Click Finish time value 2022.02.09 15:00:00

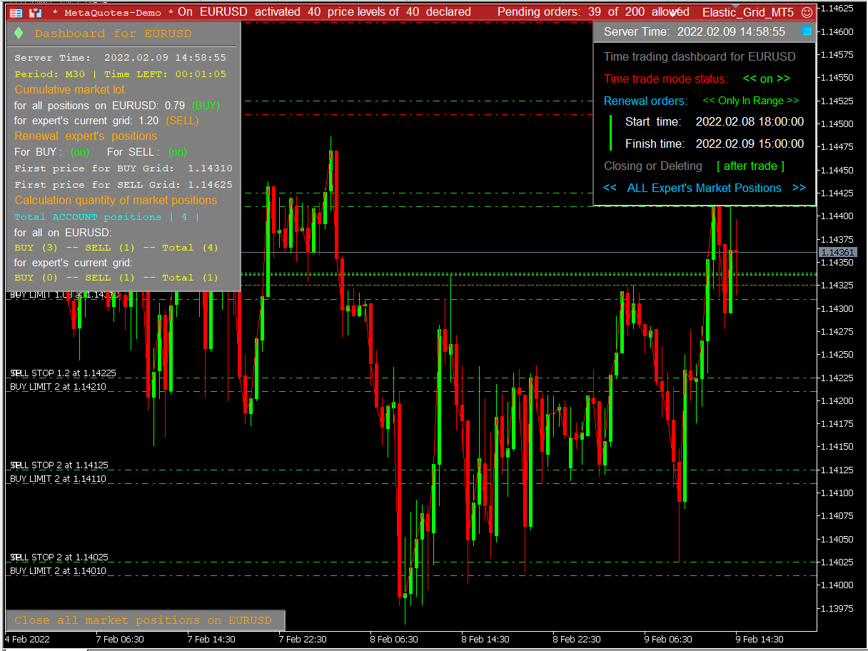pyautogui.click(x=750, y=143)
